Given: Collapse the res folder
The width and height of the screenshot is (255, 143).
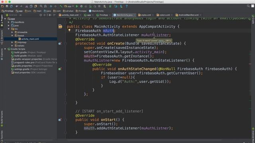Looking at the screenshot, I should point(9,29).
